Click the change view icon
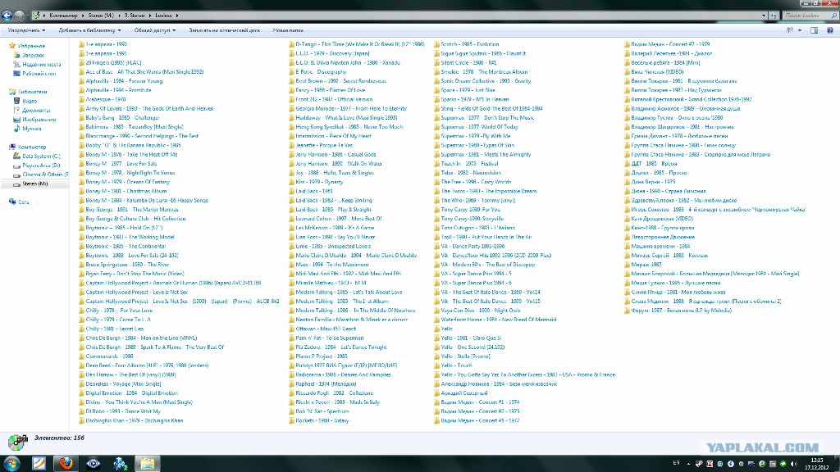This screenshot has height=472, width=840. click(x=790, y=30)
